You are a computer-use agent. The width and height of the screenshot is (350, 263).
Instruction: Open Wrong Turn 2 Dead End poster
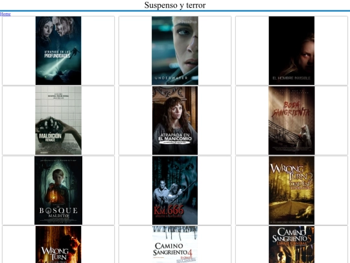292,190
